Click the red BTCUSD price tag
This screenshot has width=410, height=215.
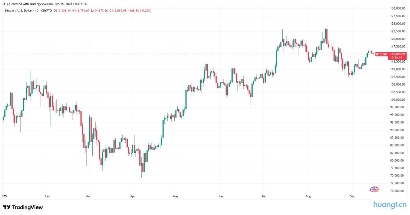tap(381, 54)
